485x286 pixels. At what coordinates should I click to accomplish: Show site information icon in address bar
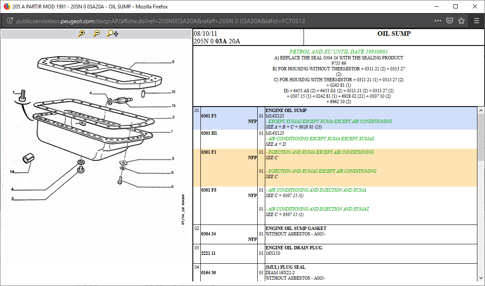point(10,21)
